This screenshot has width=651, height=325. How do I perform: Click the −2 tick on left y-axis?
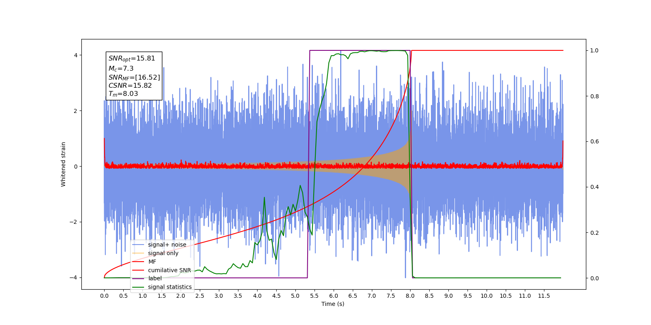tap(73, 222)
